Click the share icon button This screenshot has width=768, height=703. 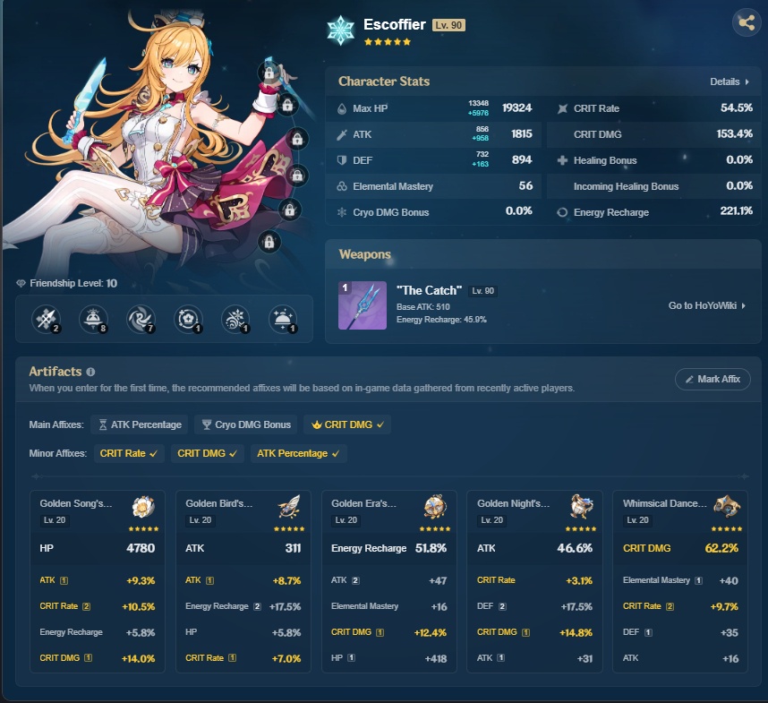(x=747, y=22)
